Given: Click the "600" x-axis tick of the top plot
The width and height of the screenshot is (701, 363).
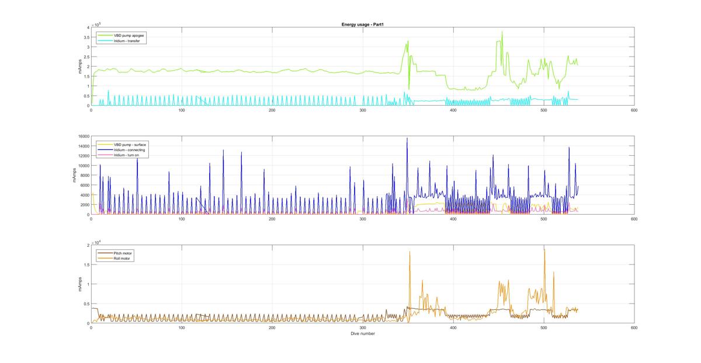Looking at the screenshot, I should (x=634, y=110).
